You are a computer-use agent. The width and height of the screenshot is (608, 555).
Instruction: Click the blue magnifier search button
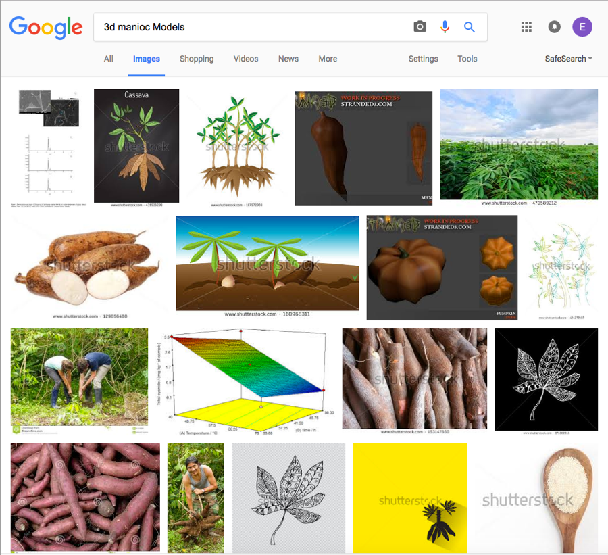(x=470, y=27)
